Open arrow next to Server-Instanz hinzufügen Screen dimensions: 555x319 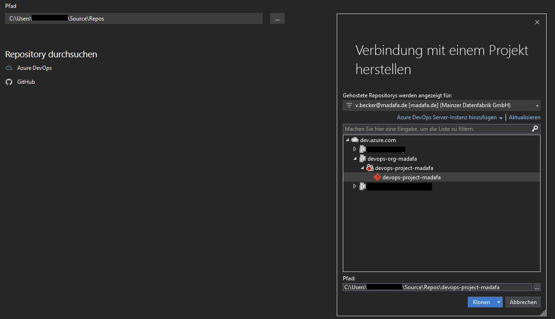501,118
